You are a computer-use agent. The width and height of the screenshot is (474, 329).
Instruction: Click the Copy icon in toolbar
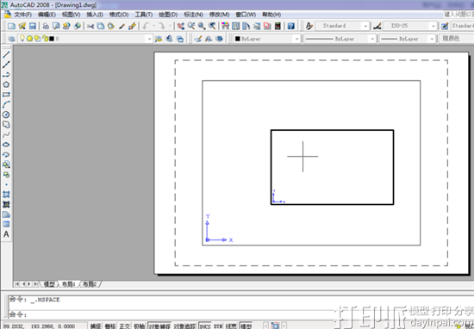tap(101, 26)
